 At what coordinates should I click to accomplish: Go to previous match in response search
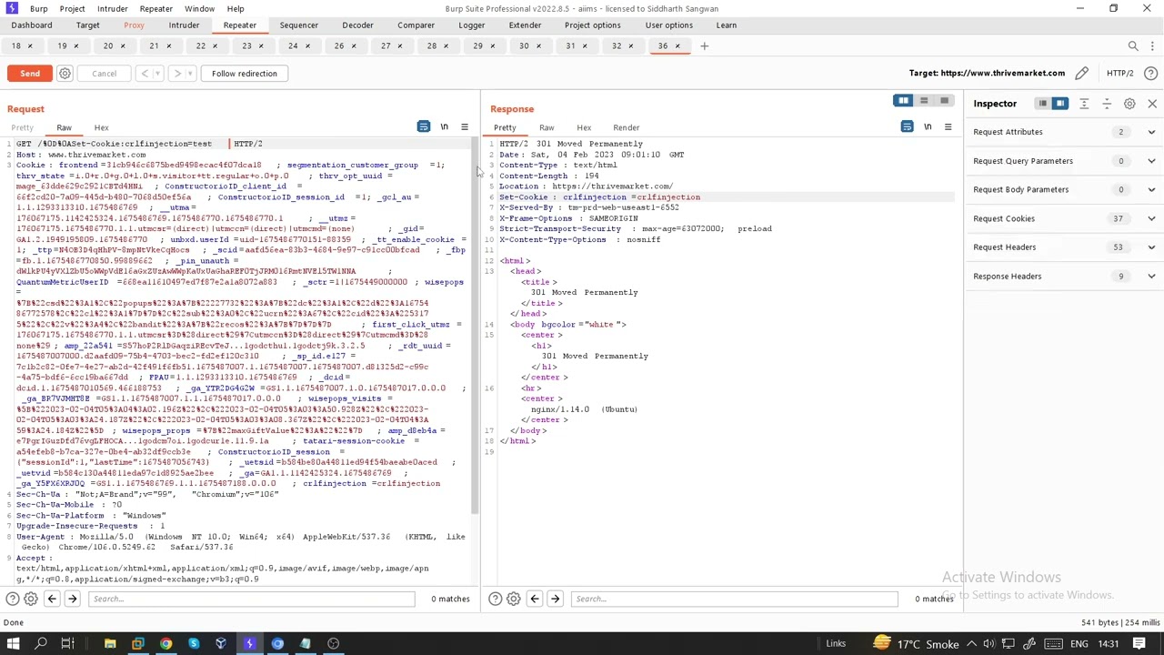coord(535,599)
